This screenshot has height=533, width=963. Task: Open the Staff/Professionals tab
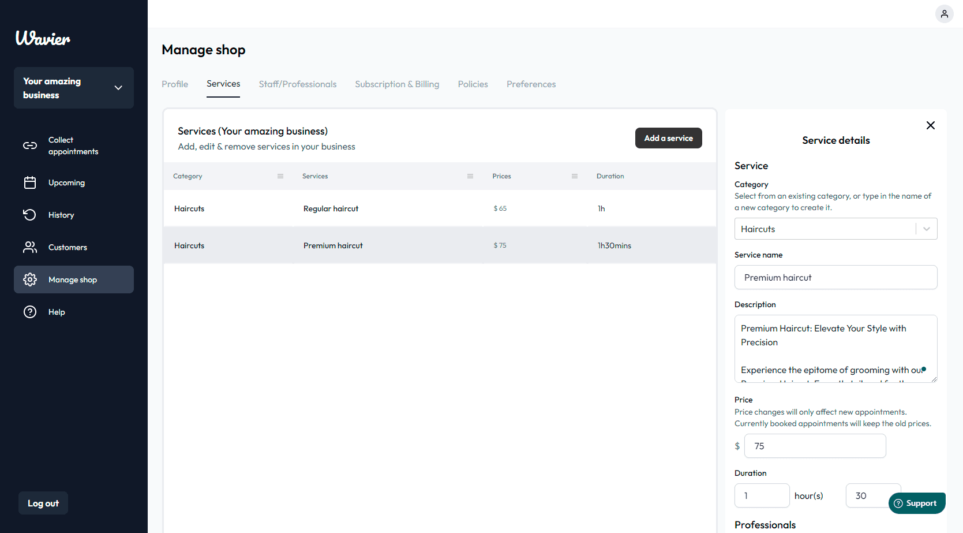point(298,84)
